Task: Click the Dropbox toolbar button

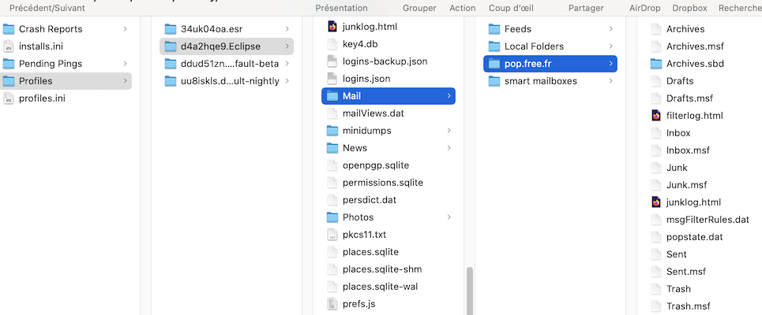Action: tap(689, 8)
